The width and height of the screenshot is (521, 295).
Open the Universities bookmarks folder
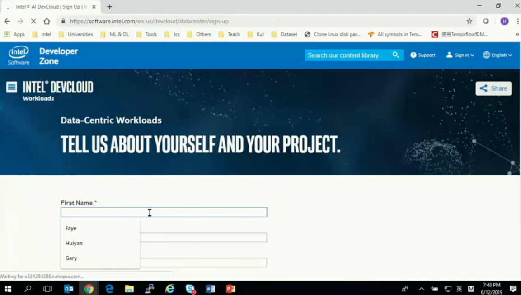76,34
